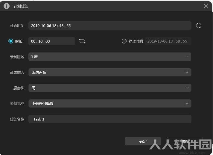Select the 停止时间 radio button
Image resolution: width=213 pixels, height=155 pixels.
124,41
